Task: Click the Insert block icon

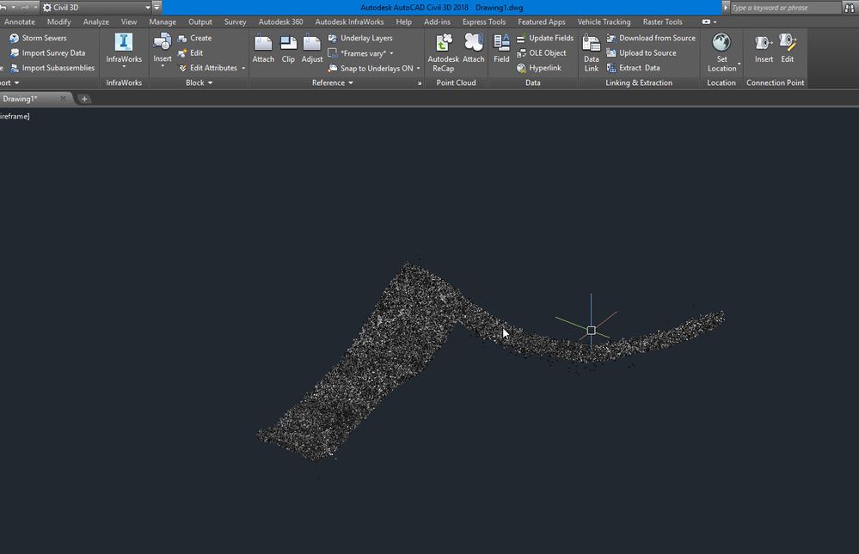Action: tap(163, 42)
